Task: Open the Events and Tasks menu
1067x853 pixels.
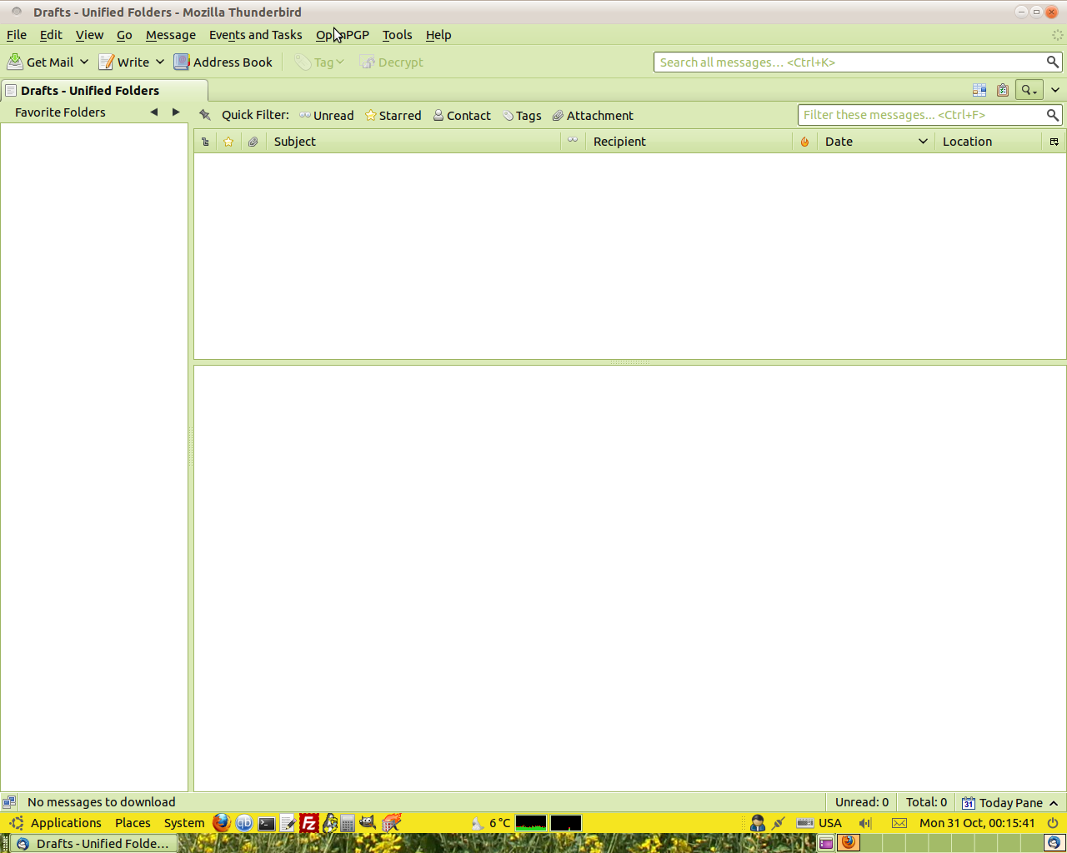Action: pos(255,35)
